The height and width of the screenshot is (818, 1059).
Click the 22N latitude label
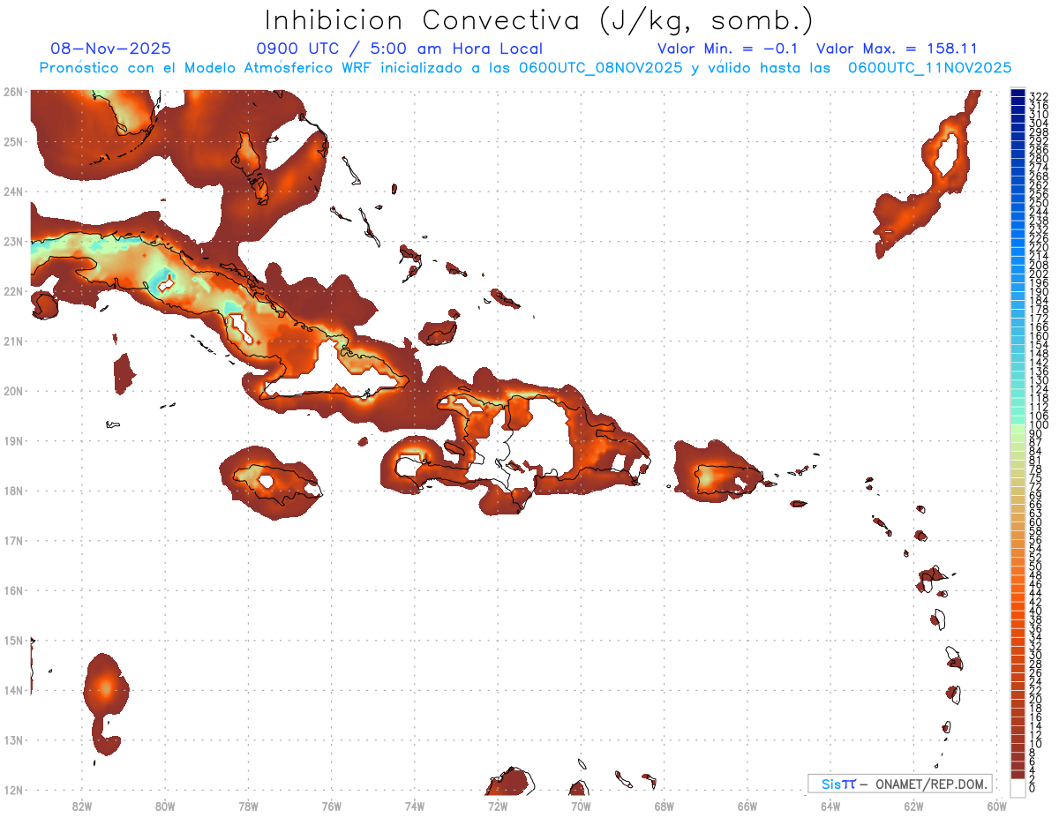[12, 291]
